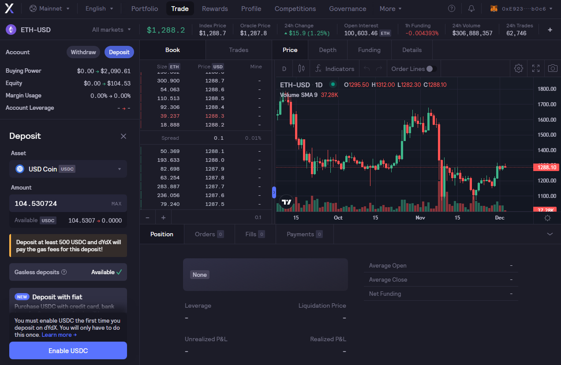Go to Portfolio page
The height and width of the screenshot is (365, 561).
pyautogui.click(x=145, y=8)
